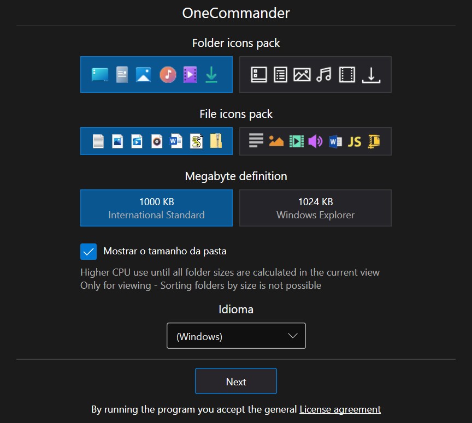The image size is (472, 423).
Task: Click the colored pictures folder icon
Action: pyautogui.click(x=144, y=75)
